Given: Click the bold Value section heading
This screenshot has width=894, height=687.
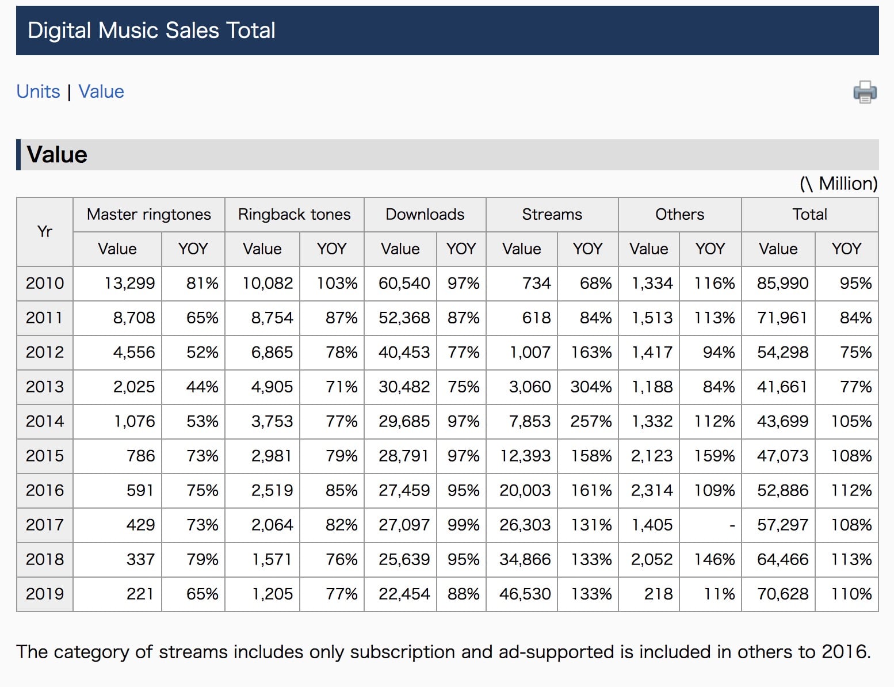Looking at the screenshot, I should click(x=57, y=155).
